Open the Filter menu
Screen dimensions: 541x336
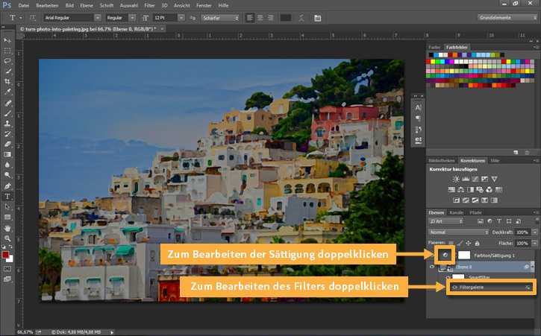[149, 5]
